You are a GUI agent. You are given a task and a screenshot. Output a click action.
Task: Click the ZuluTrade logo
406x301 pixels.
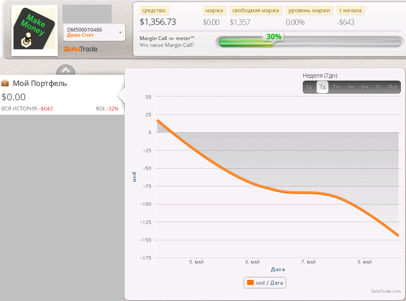[80, 49]
